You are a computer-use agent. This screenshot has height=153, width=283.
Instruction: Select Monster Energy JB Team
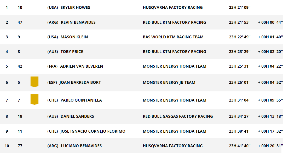pyautogui.click(x=169, y=83)
